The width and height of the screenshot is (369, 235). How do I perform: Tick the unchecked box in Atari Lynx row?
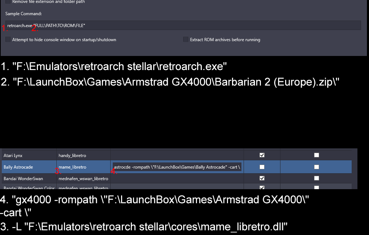[317, 155]
